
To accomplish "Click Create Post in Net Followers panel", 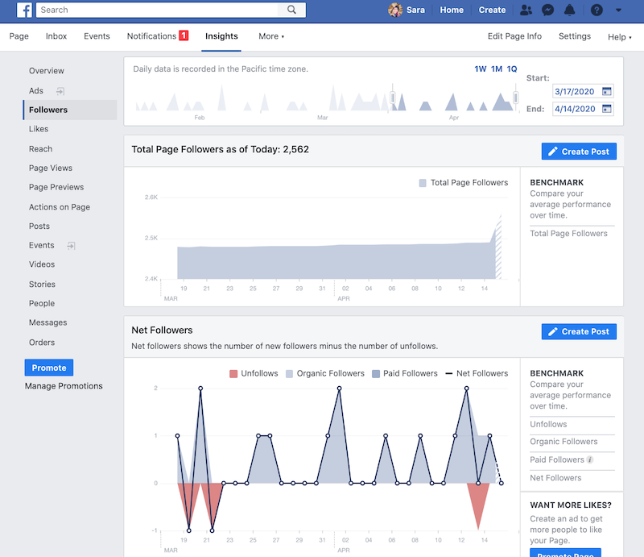I will [579, 331].
